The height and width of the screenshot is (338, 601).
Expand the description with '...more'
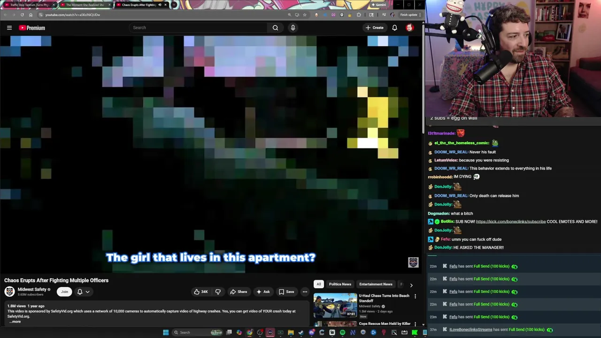click(x=15, y=322)
